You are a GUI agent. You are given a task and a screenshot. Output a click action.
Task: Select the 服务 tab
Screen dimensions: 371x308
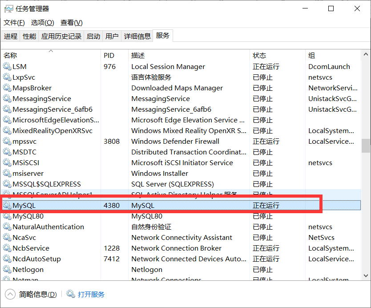pyautogui.click(x=163, y=36)
